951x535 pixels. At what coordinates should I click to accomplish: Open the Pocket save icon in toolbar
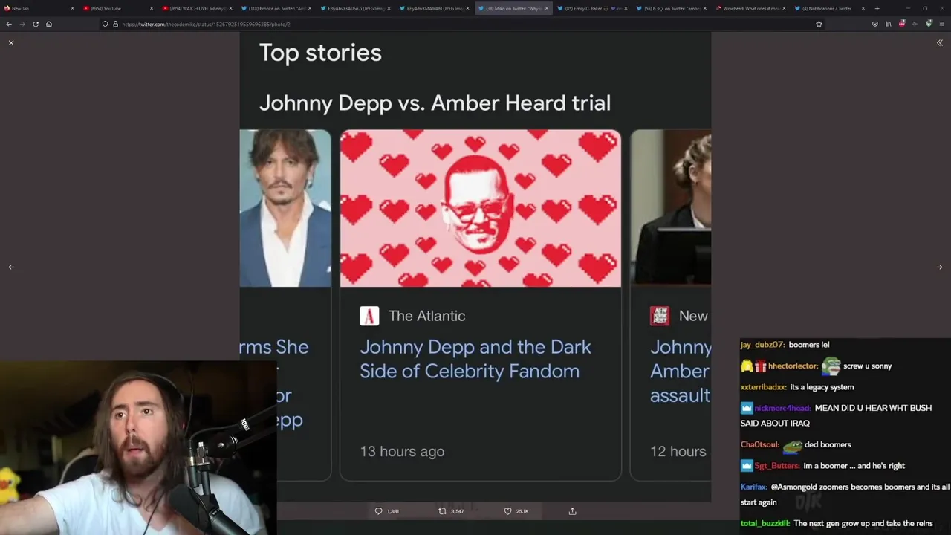(875, 24)
